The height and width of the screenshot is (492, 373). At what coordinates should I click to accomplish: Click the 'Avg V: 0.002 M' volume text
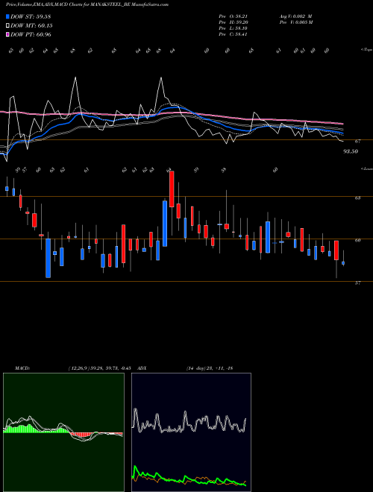click(295, 16)
